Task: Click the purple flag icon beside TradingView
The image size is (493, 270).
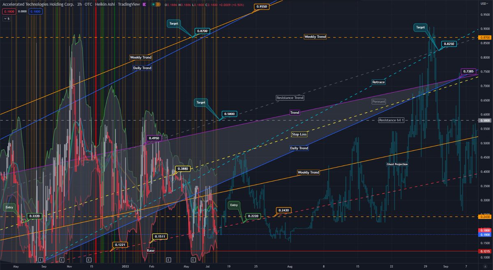Action: [144, 4]
